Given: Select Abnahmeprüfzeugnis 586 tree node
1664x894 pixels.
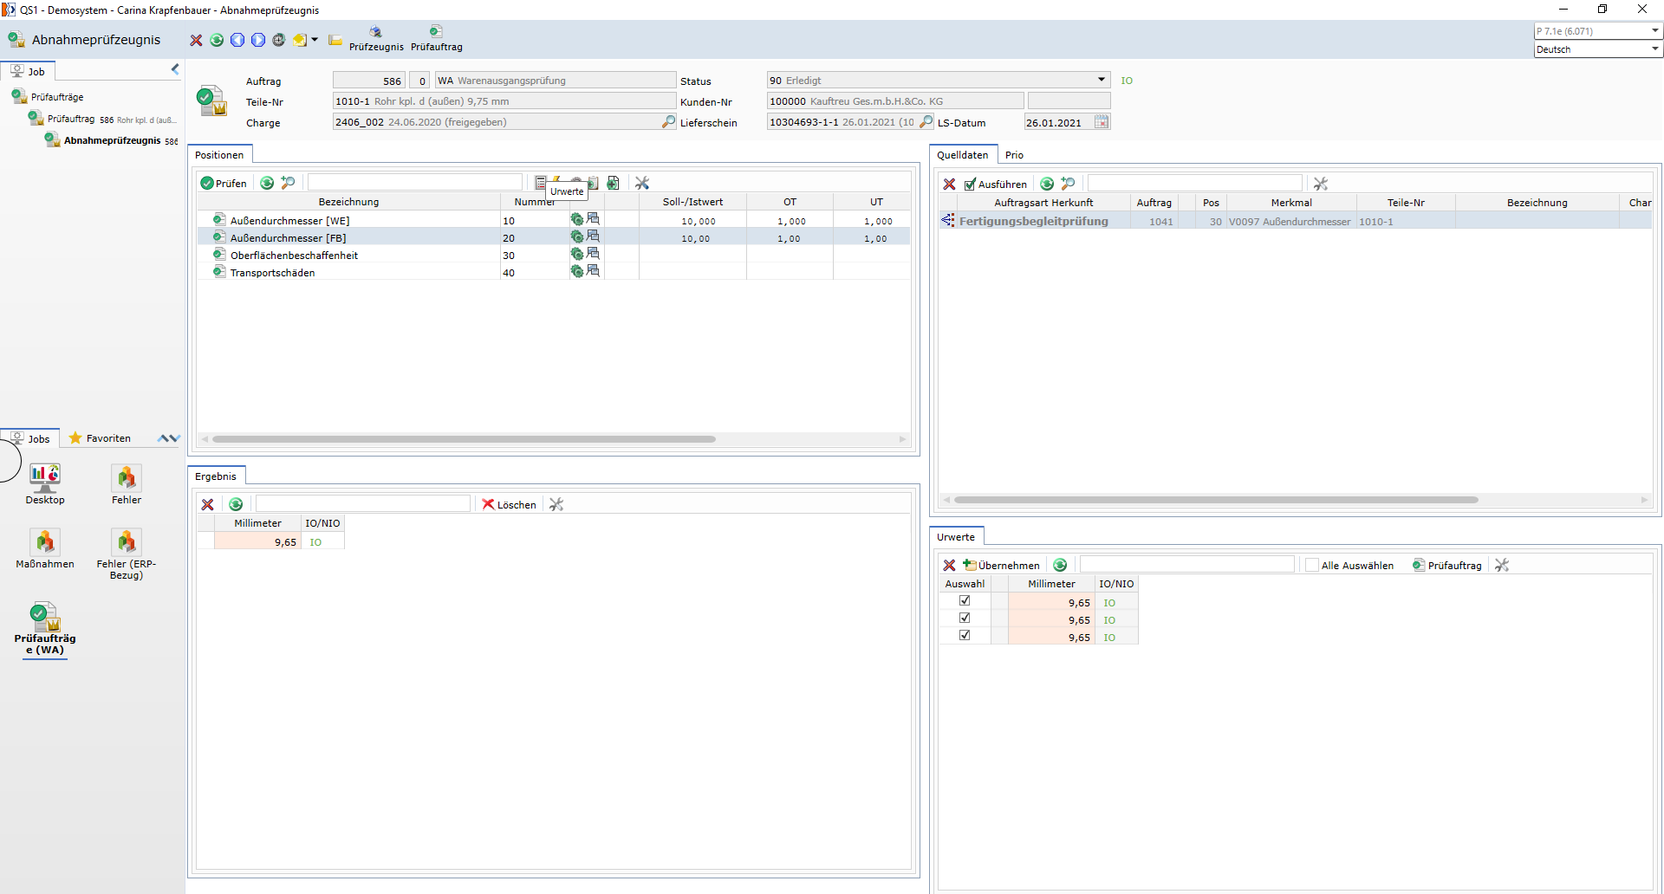Looking at the screenshot, I should 112,140.
